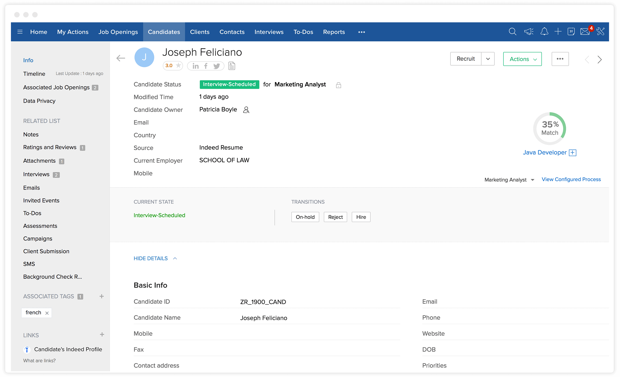Expand the Recruit dropdown button
Viewport: 620px width, 377px height.
point(488,59)
